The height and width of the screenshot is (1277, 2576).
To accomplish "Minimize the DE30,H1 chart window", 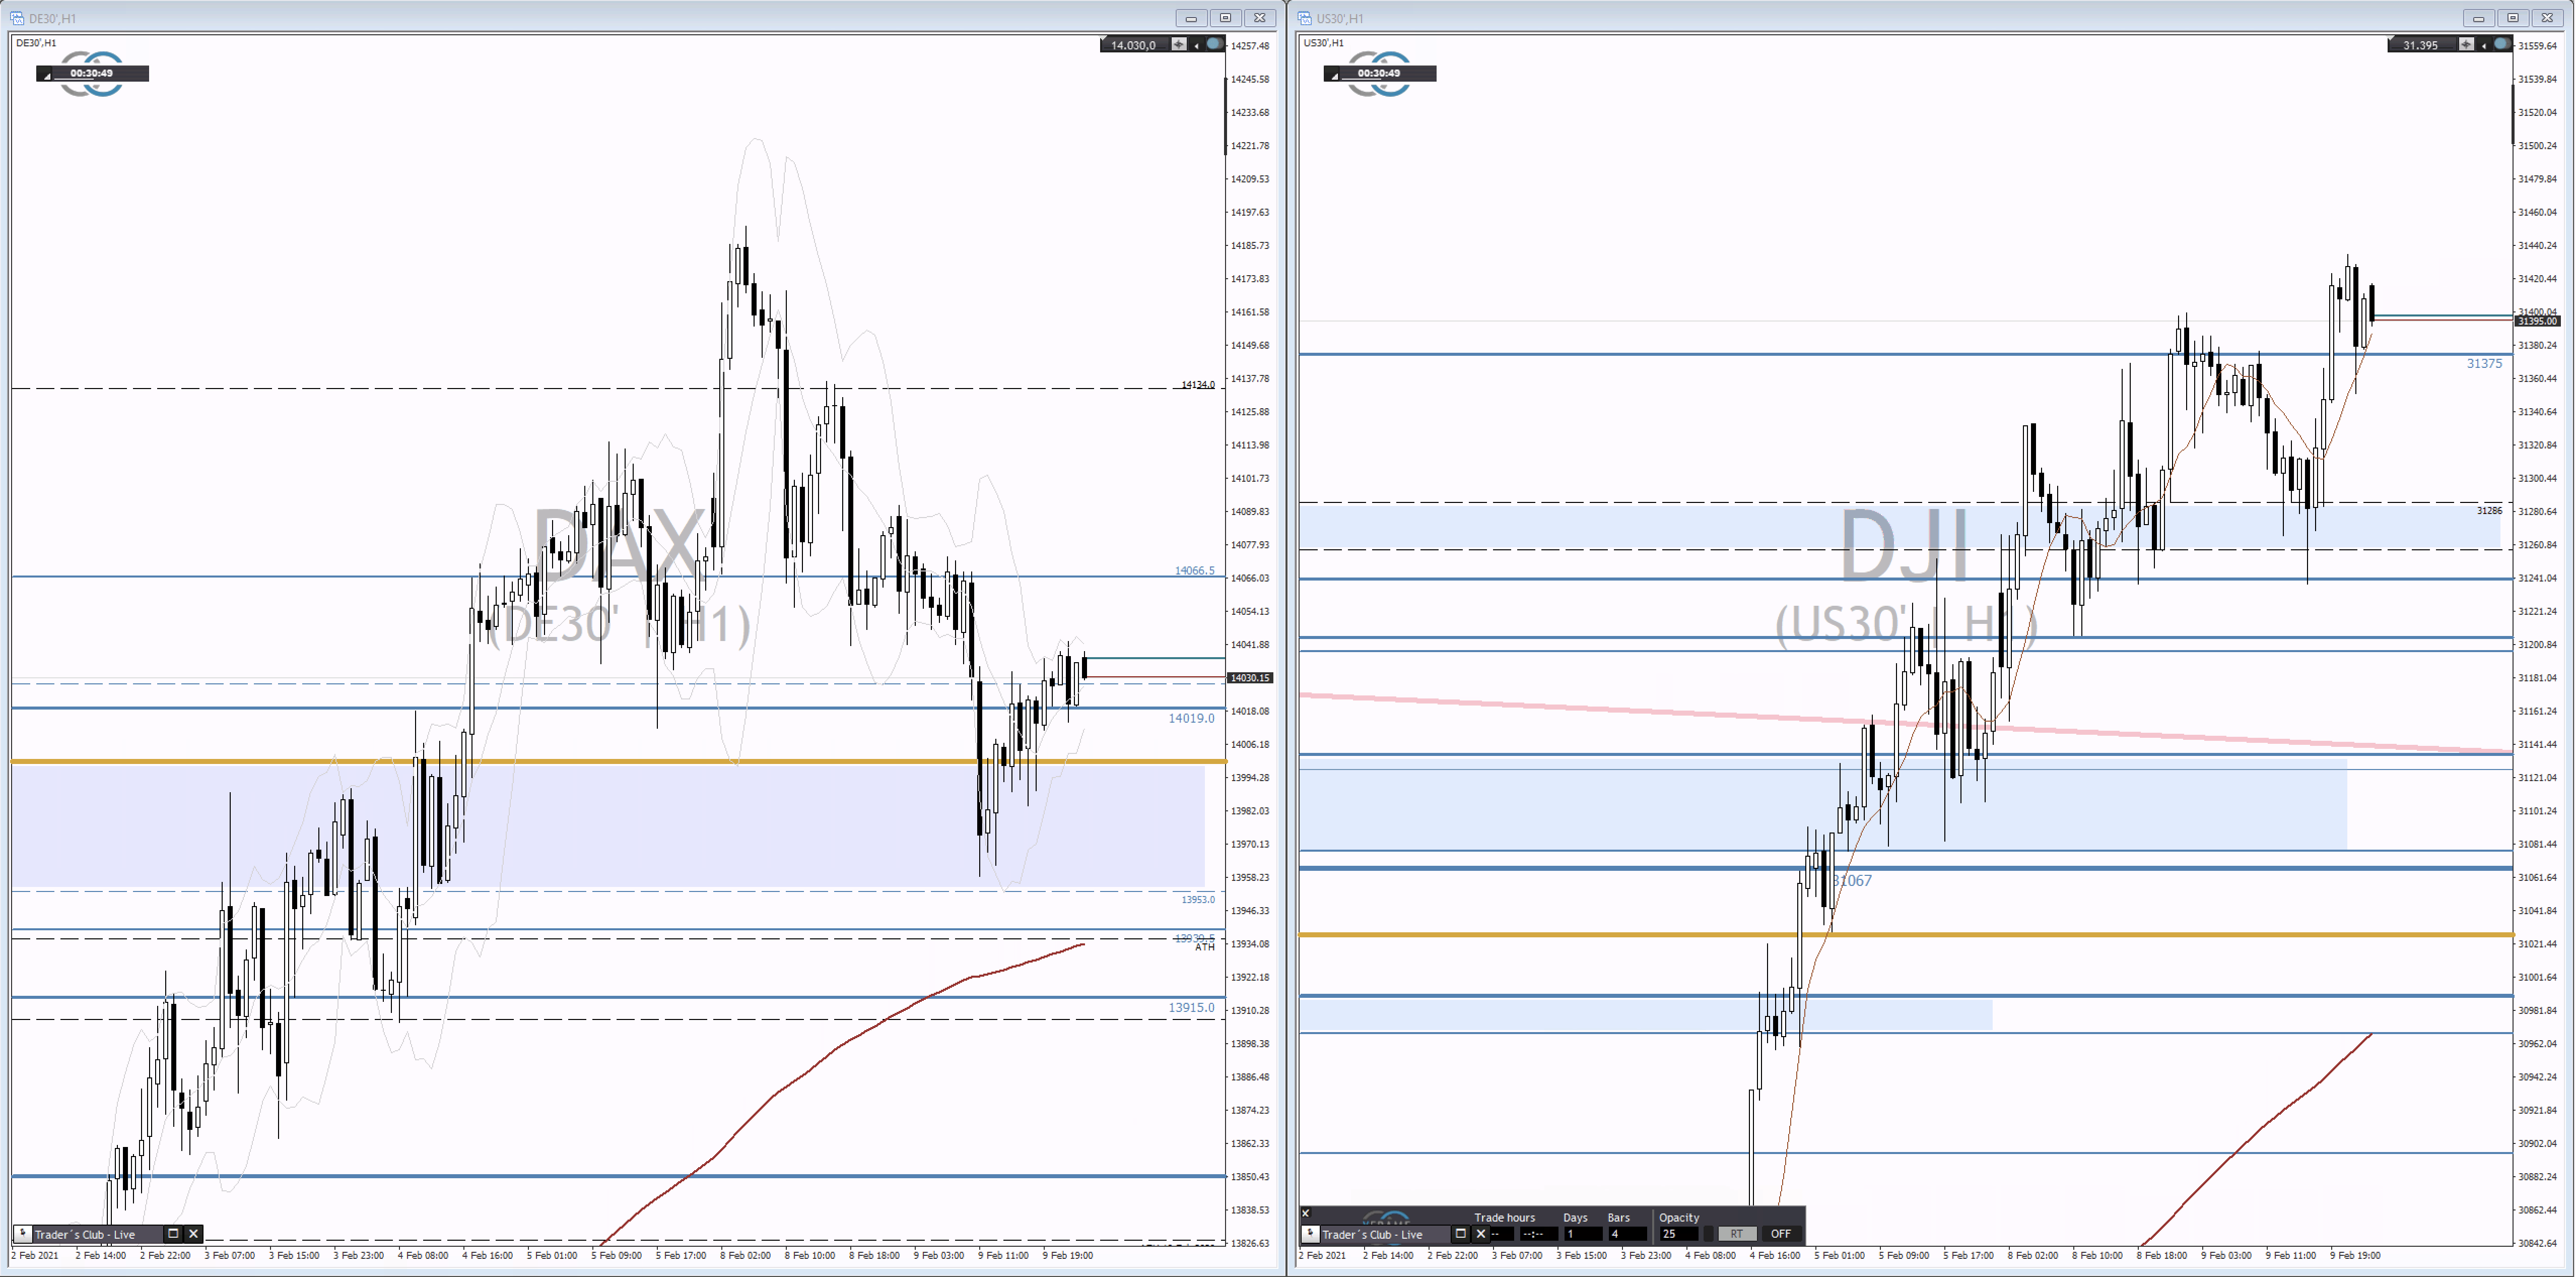I will [1191, 18].
